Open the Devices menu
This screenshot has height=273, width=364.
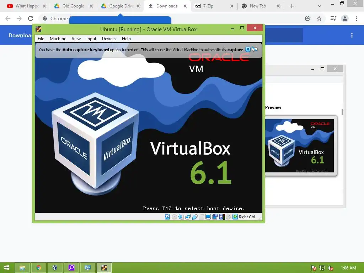point(109,39)
